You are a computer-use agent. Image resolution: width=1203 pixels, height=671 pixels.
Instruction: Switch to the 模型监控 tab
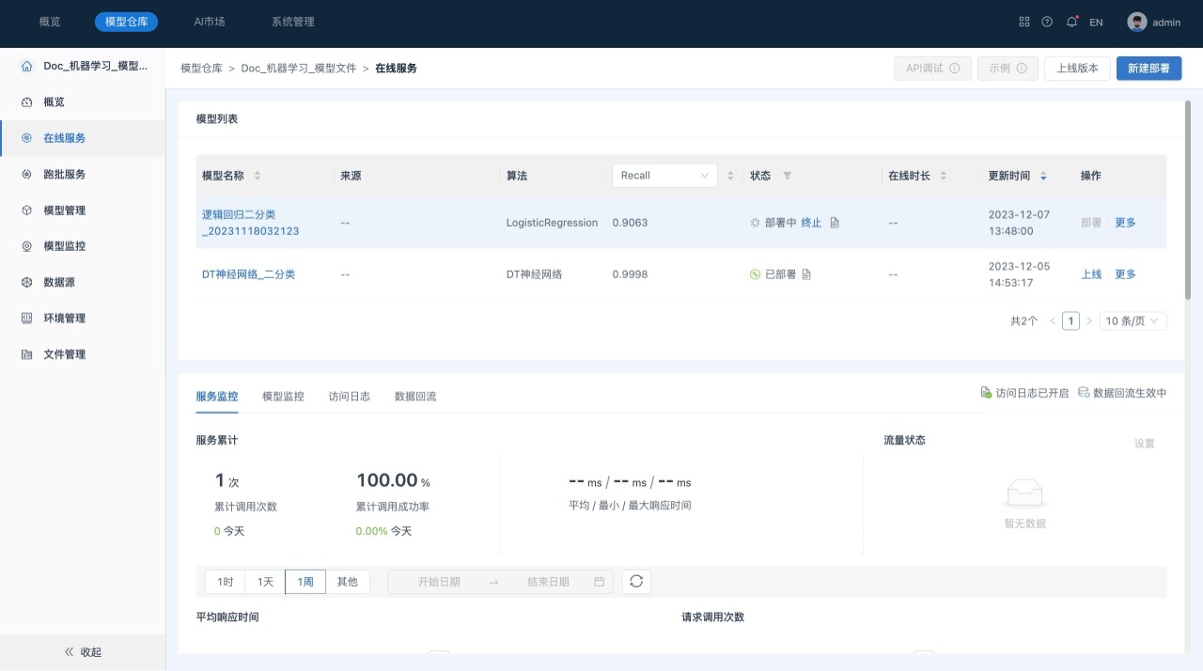[x=283, y=397]
